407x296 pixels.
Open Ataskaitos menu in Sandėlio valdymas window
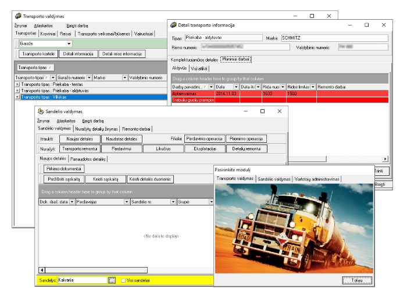point(66,121)
